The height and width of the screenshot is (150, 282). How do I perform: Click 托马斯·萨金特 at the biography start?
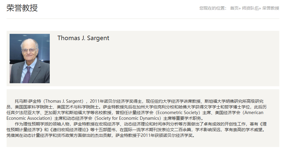pos(28,101)
